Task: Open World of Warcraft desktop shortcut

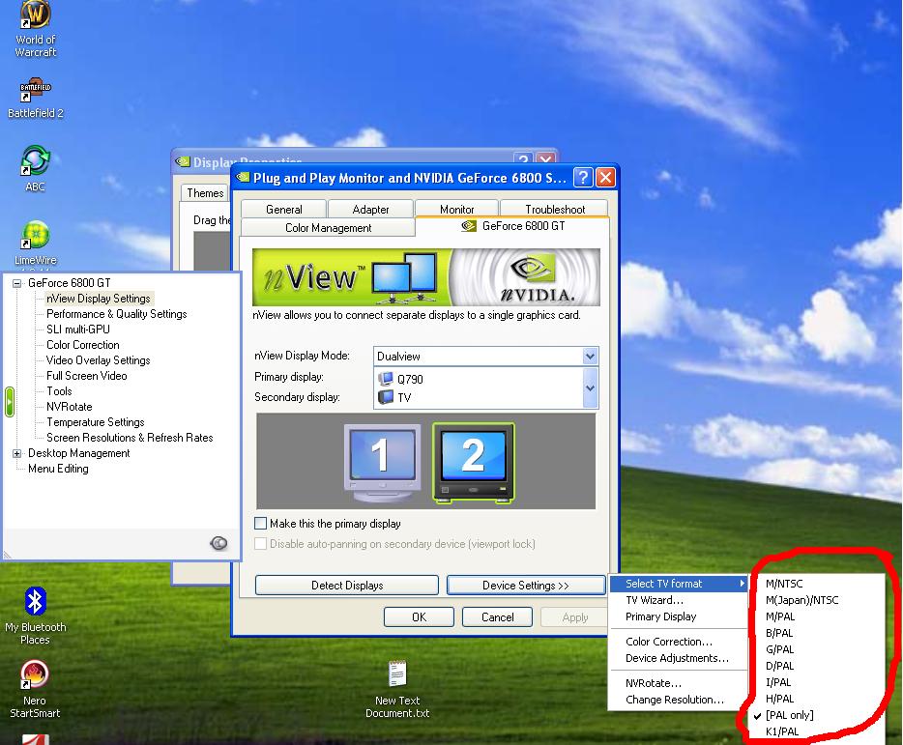Action: tap(36, 29)
